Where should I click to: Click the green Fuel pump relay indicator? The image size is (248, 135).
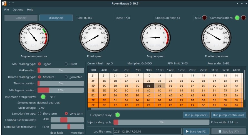118,115
